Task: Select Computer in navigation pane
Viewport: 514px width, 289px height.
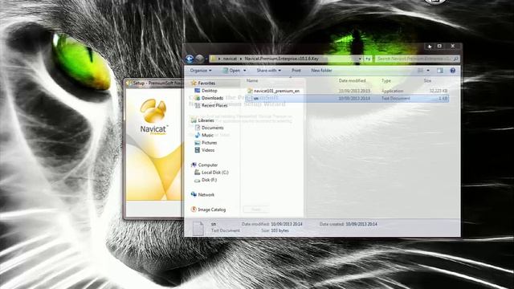Action: (x=208, y=165)
